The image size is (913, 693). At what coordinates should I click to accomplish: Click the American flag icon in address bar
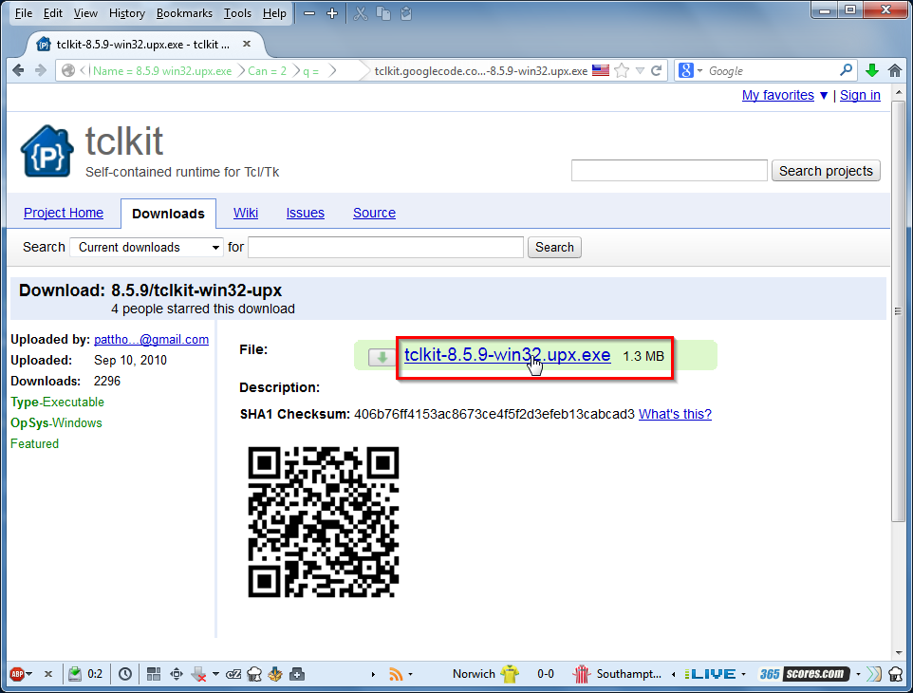tap(601, 69)
